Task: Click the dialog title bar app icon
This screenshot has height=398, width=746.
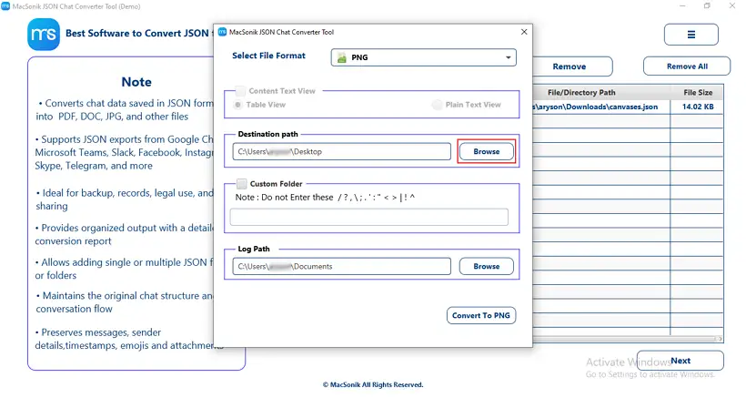Action: [x=222, y=32]
